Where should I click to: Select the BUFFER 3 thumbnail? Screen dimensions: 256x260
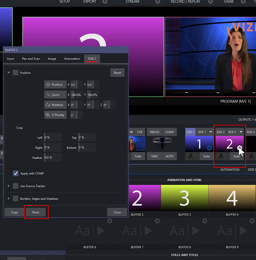coord(185,198)
